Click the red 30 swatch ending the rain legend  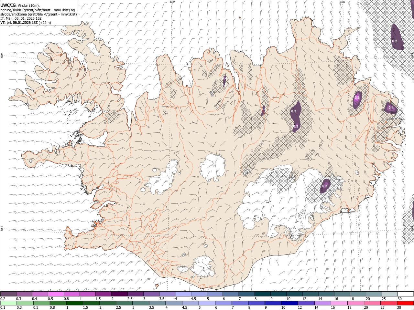pos(405,303)
